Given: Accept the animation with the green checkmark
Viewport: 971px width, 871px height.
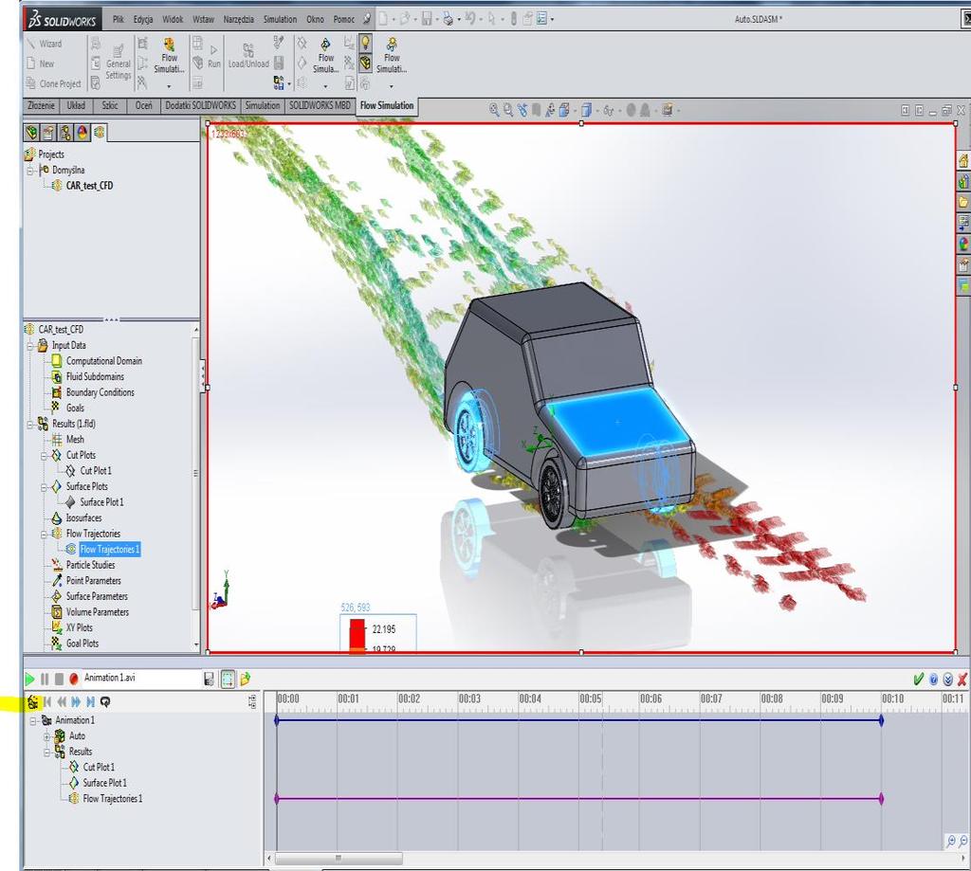Looking at the screenshot, I should tap(918, 680).
